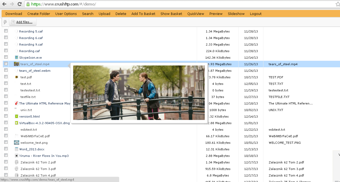Screen dimensions: 340x182
Task: Open the wdctest.txt file link
Action: pos(29,130)
